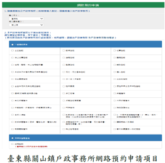Screen dimensions: 165x163
Task: Tick the 住址變更登記 checkbox
Action: pyautogui.click(x=12, y=79)
